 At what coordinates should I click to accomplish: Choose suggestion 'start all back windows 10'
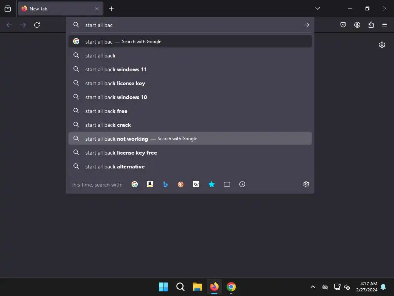(x=190, y=97)
